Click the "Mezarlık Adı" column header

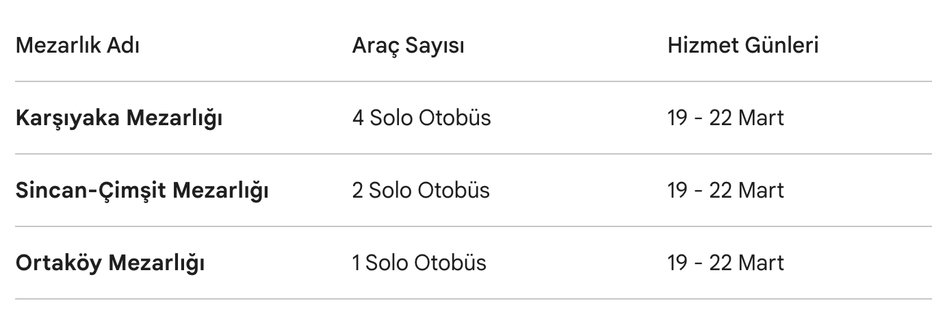77,46
